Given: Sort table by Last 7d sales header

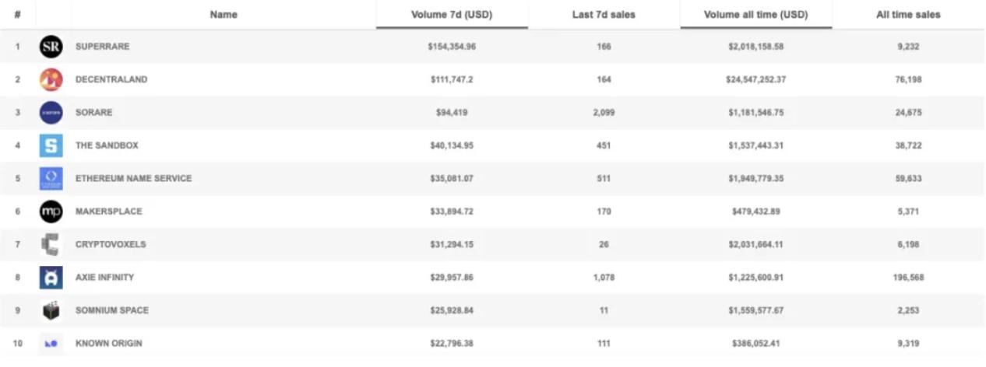Looking at the screenshot, I should coord(604,15).
